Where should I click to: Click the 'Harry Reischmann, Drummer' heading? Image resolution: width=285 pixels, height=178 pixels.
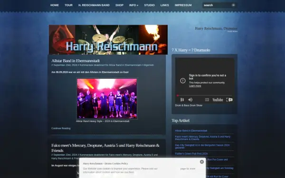click(x=216, y=28)
